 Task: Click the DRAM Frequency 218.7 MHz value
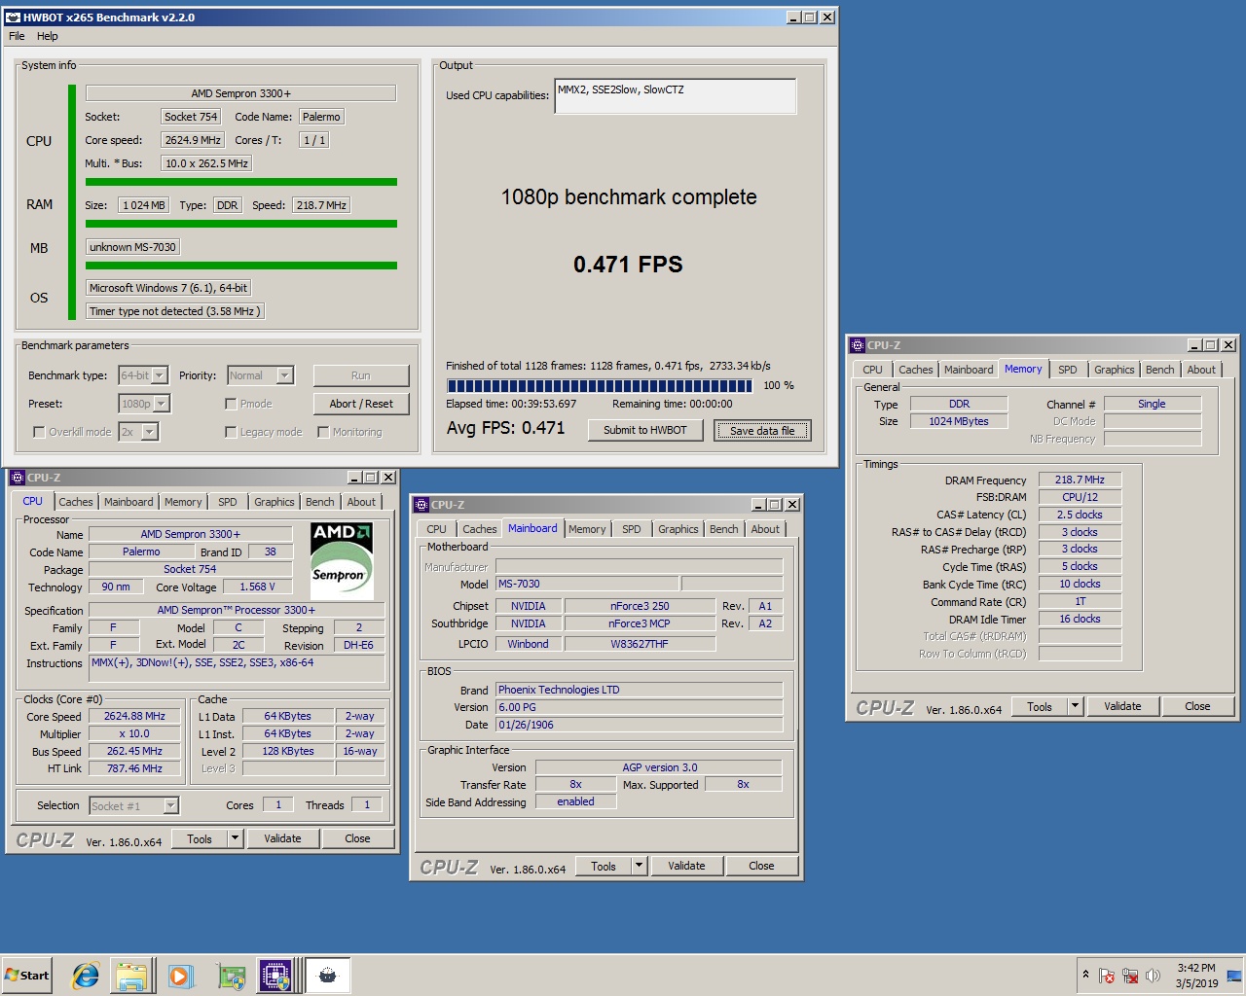1080,480
